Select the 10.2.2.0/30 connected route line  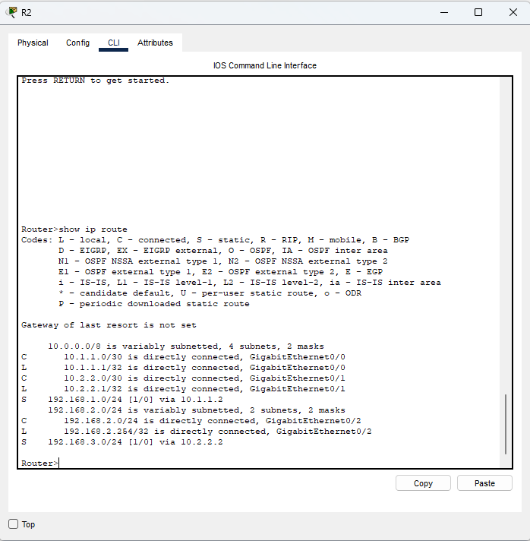[x=183, y=378]
